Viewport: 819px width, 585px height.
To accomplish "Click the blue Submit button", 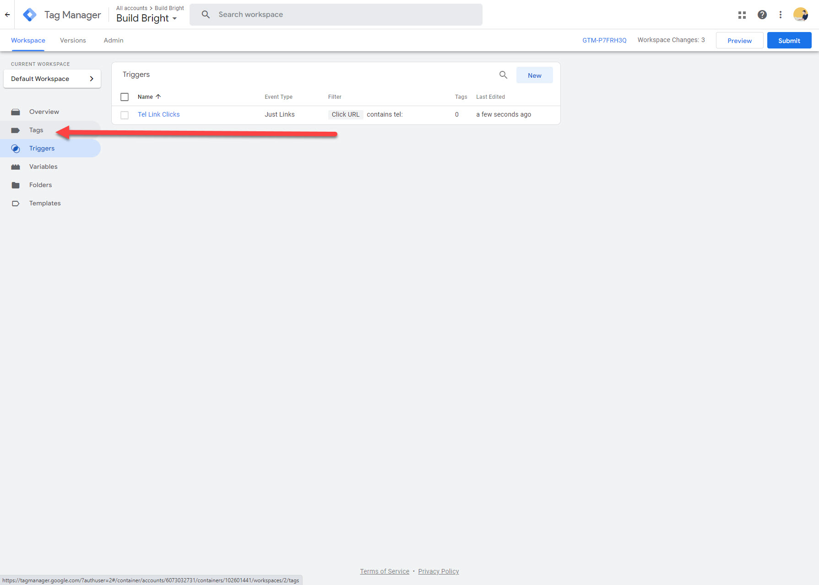I will [789, 41].
